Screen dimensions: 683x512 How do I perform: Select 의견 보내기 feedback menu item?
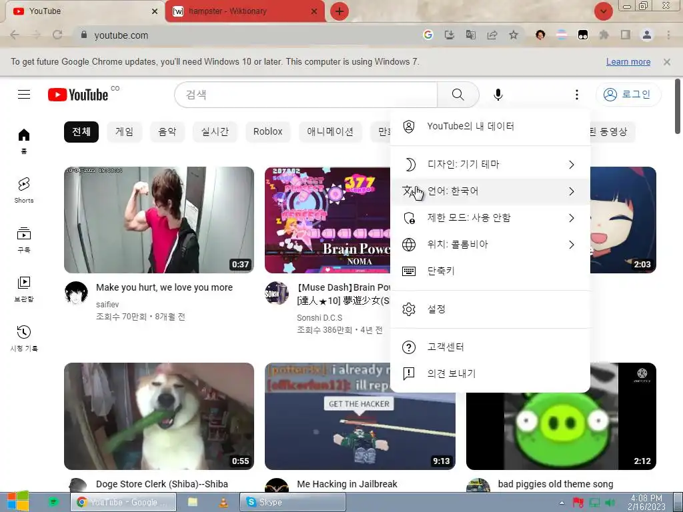pos(490,373)
